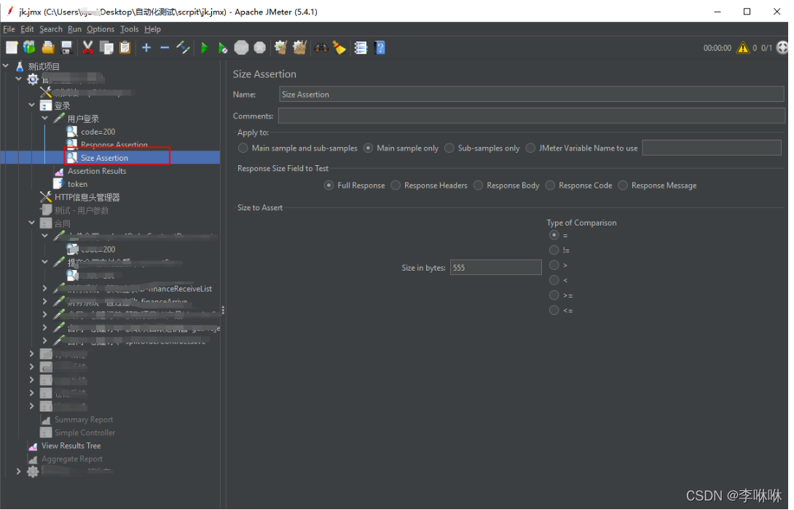
Task: Click the Reset Search broom icon
Action: coord(339,47)
